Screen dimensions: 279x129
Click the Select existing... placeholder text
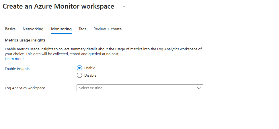click(92, 88)
